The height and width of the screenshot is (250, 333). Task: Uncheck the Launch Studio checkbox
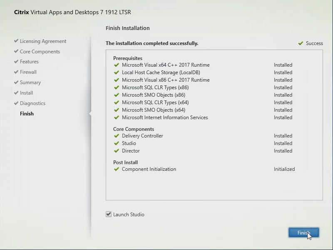tap(109, 214)
